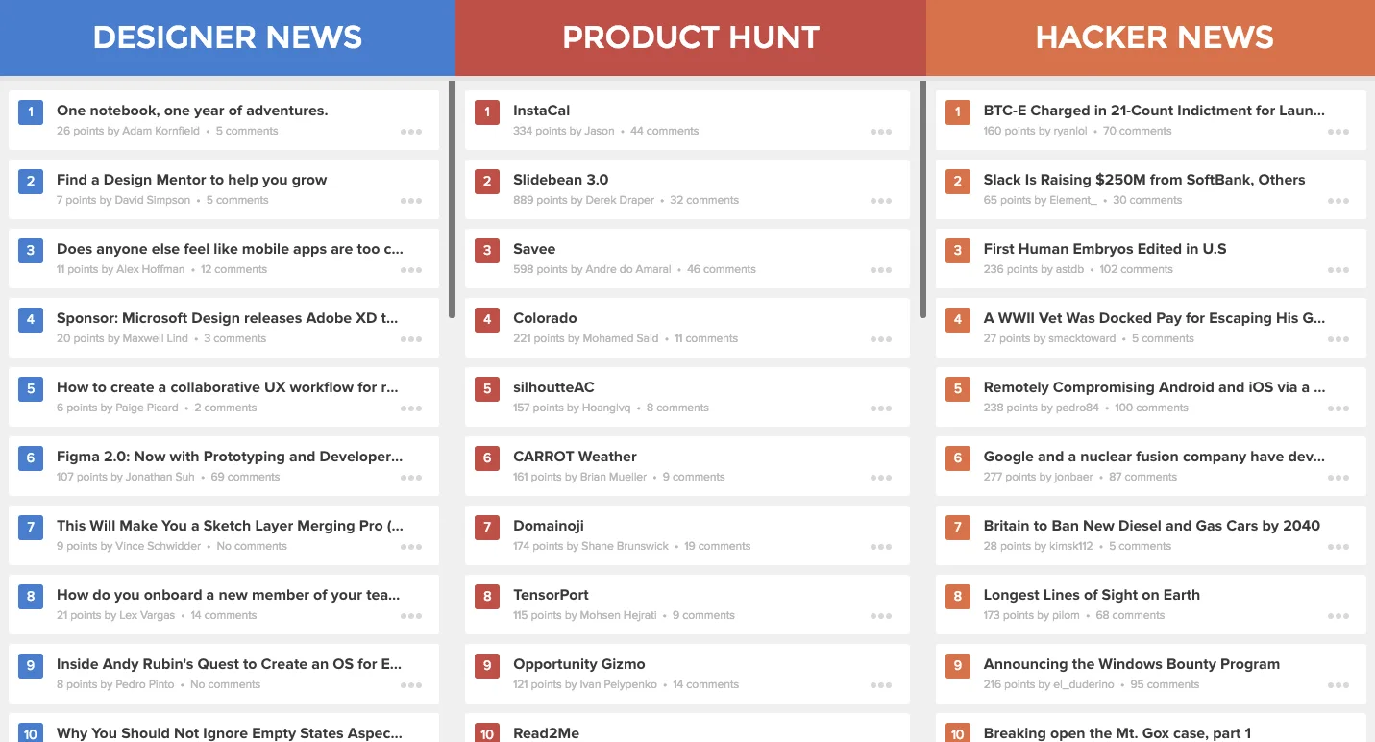Open 'Slack Is Raising $250M from SoftBank, Others'
The image size is (1375, 742).
[1144, 180]
